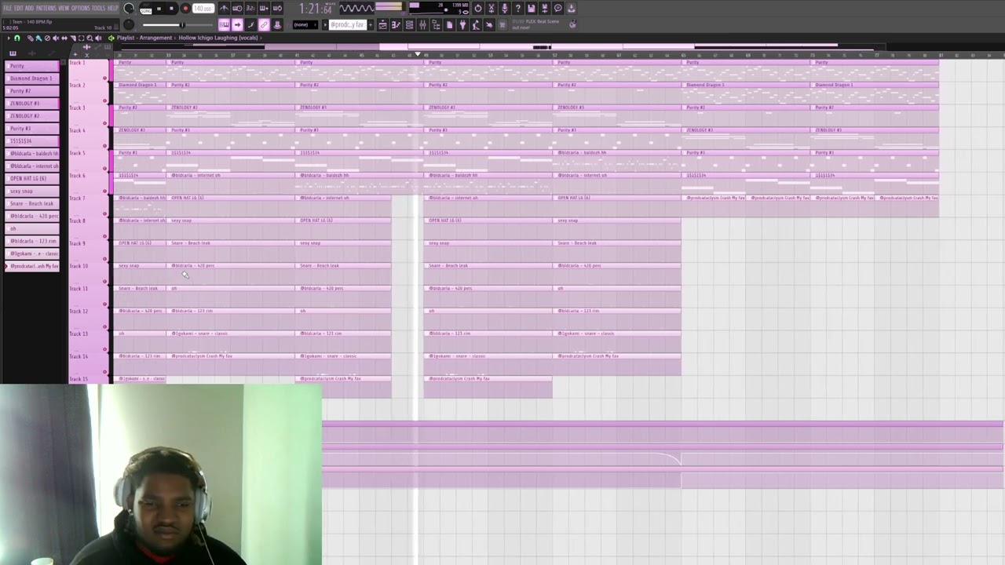Click the stamp-shaped toolbar icon
This screenshot has height=565, width=1005.
pos(277,24)
